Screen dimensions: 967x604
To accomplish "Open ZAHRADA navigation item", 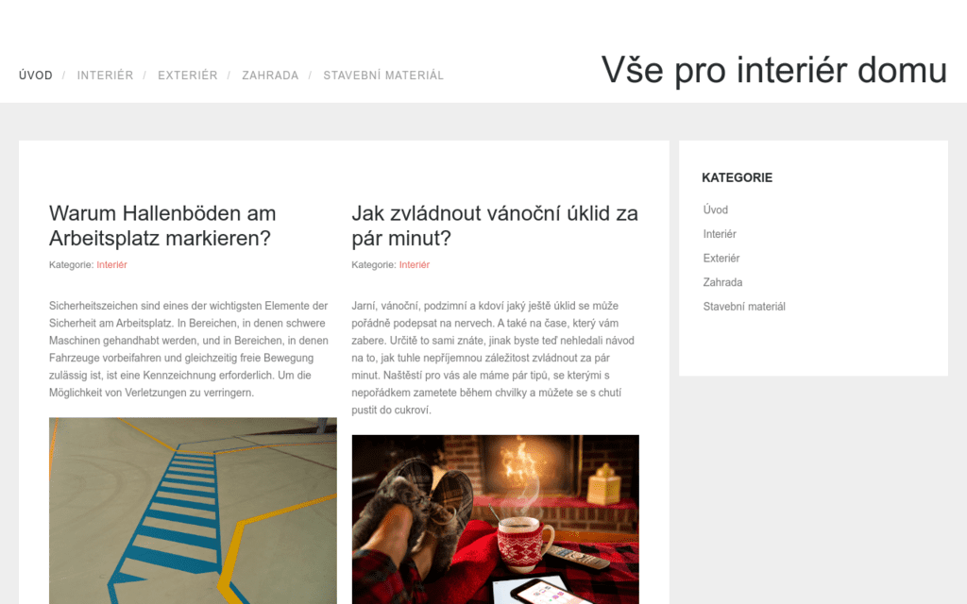I will pyautogui.click(x=270, y=75).
